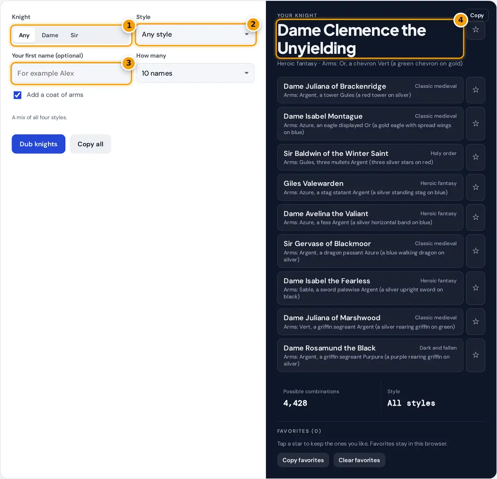Viewport: 497px width, 479px height.
Task: Select the Dame Avelina the Valiant name
Action: click(326, 214)
